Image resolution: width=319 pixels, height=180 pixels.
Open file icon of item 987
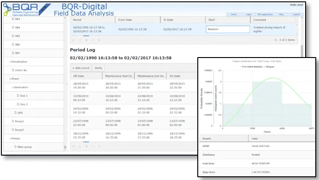point(13,53)
